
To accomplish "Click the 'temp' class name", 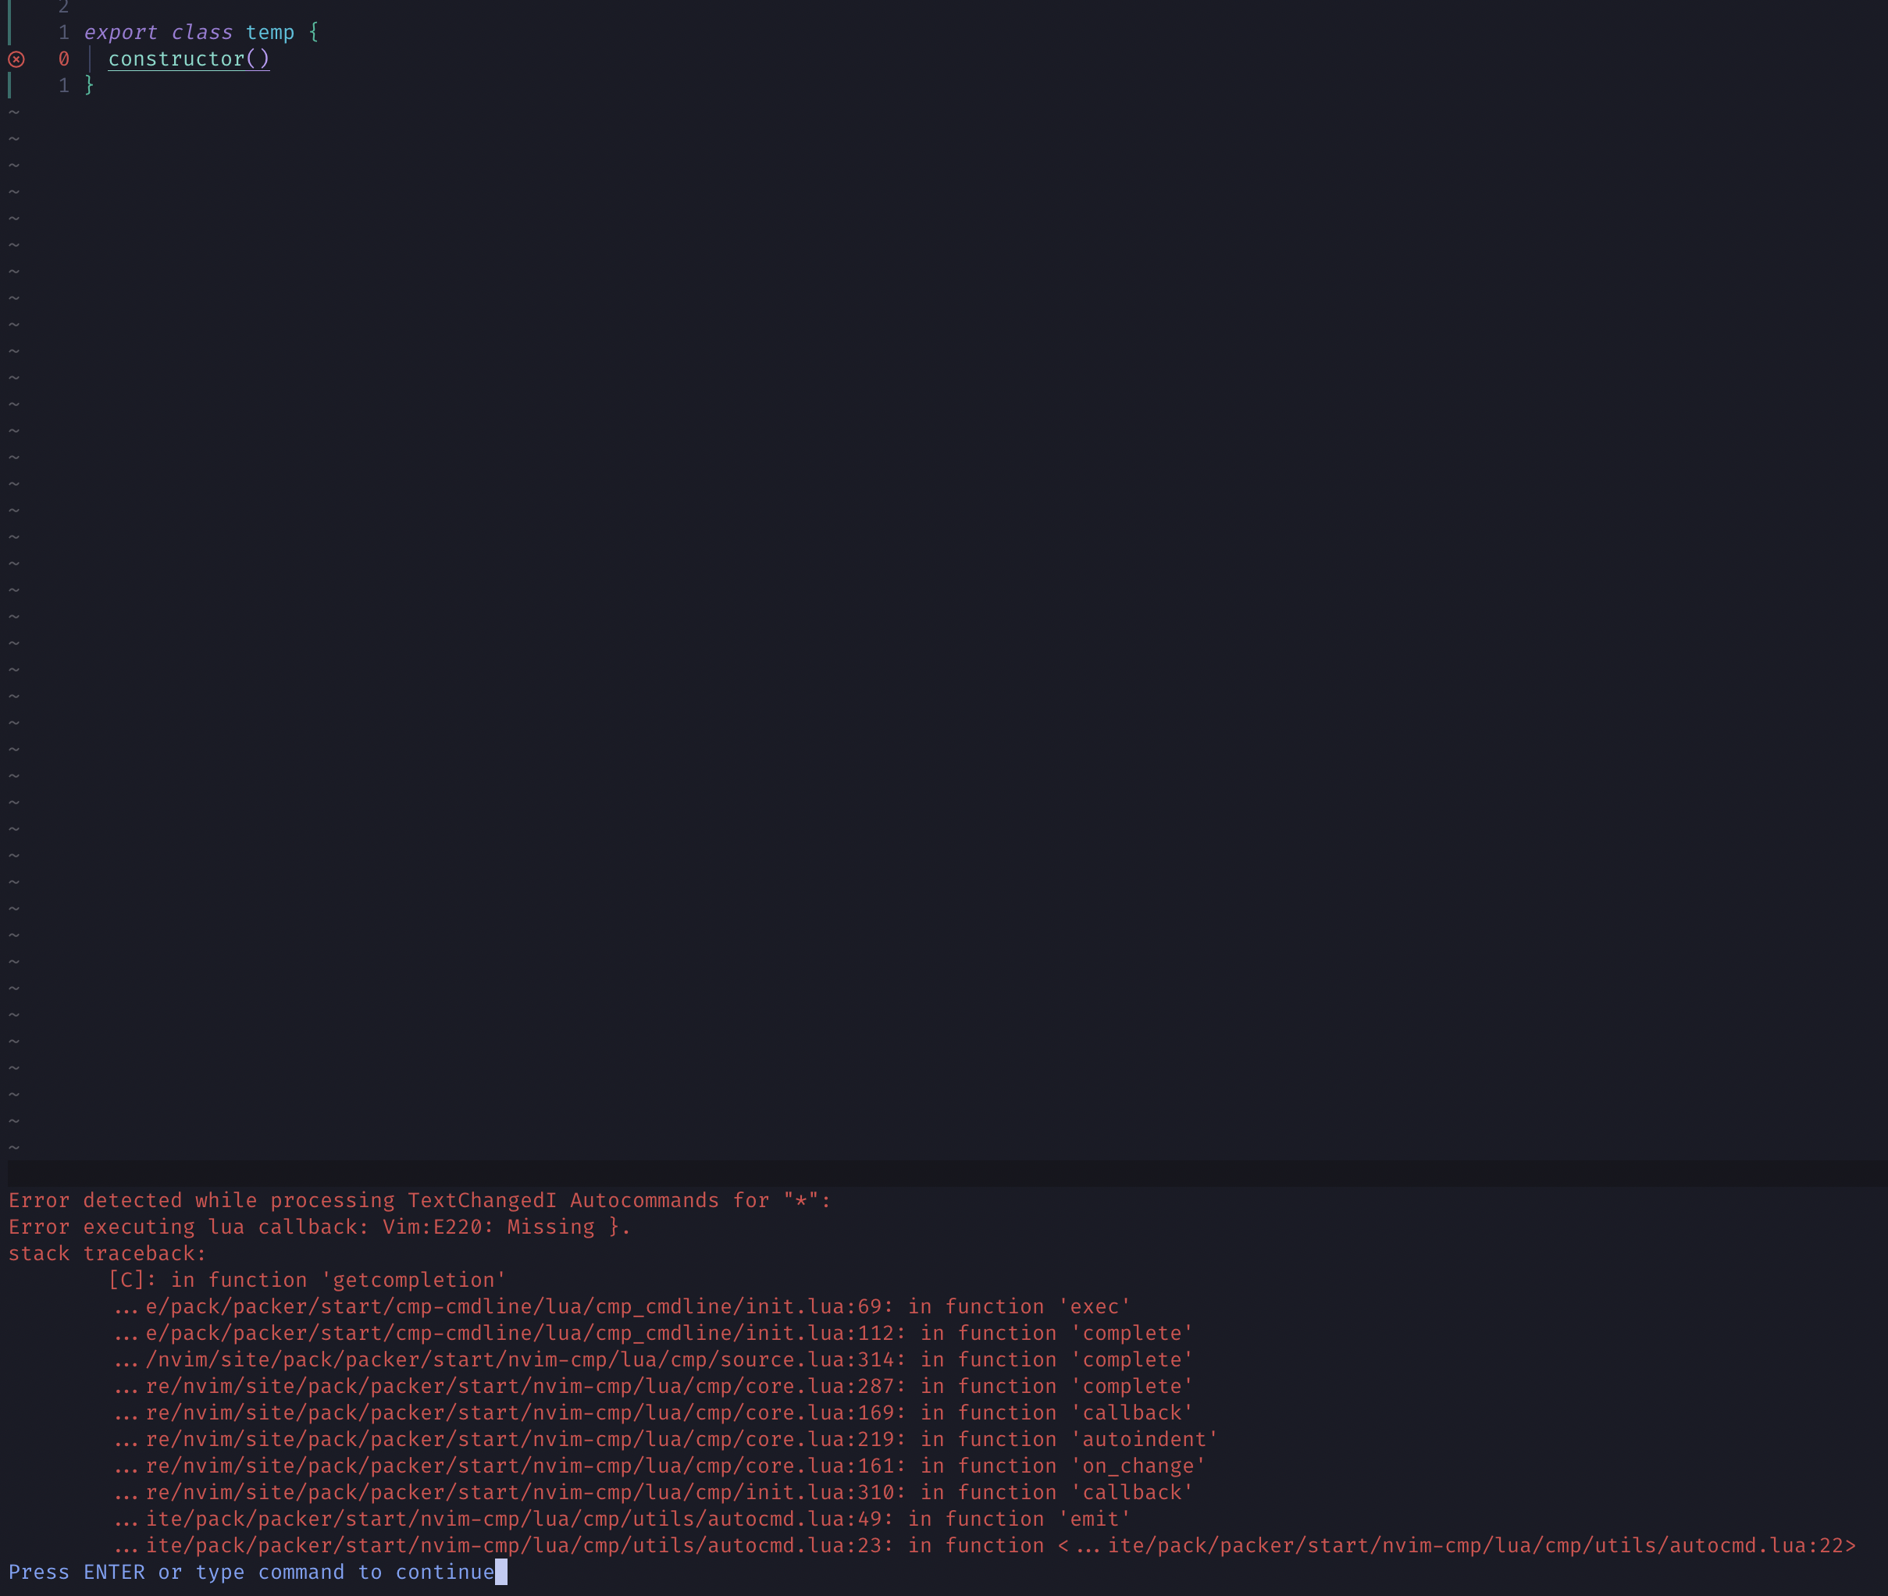I will click(269, 33).
